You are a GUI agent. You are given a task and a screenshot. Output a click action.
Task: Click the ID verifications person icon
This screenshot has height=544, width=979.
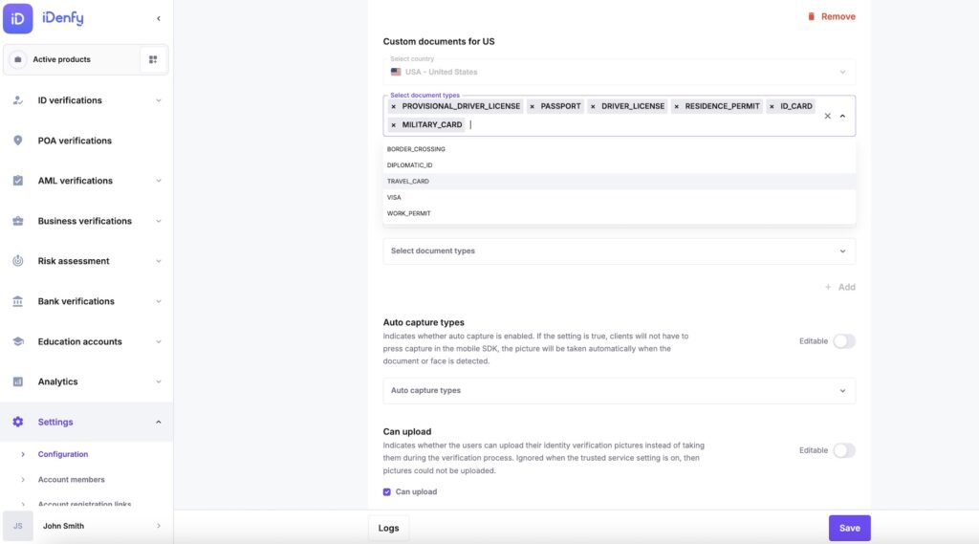[x=18, y=100]
